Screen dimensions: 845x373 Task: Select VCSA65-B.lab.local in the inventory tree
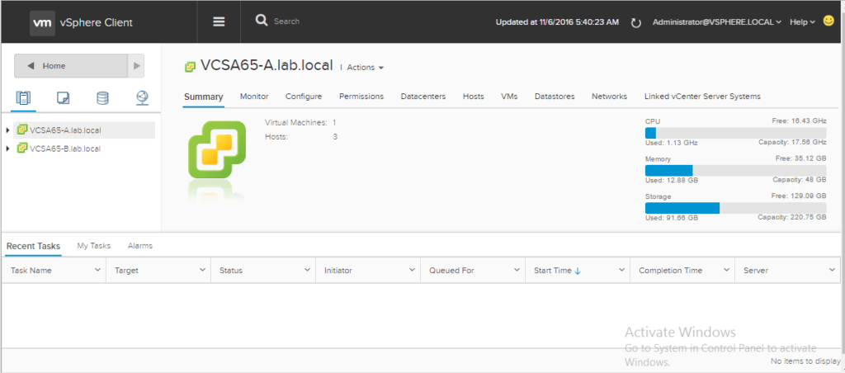(x=65, y=149)
